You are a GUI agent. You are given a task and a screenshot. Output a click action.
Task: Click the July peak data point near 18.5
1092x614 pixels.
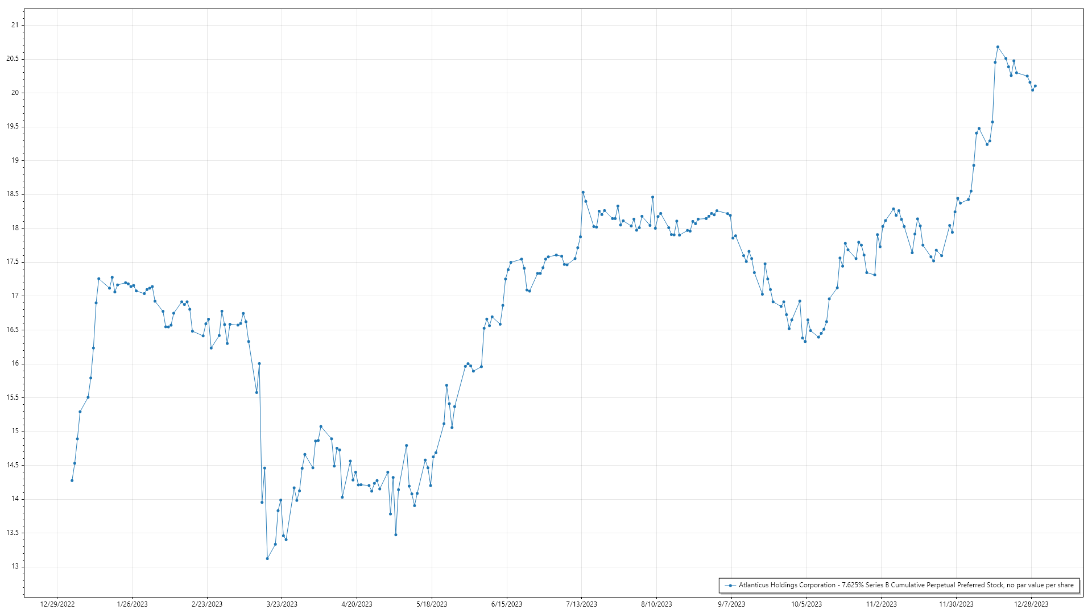[x=583, y=192]
